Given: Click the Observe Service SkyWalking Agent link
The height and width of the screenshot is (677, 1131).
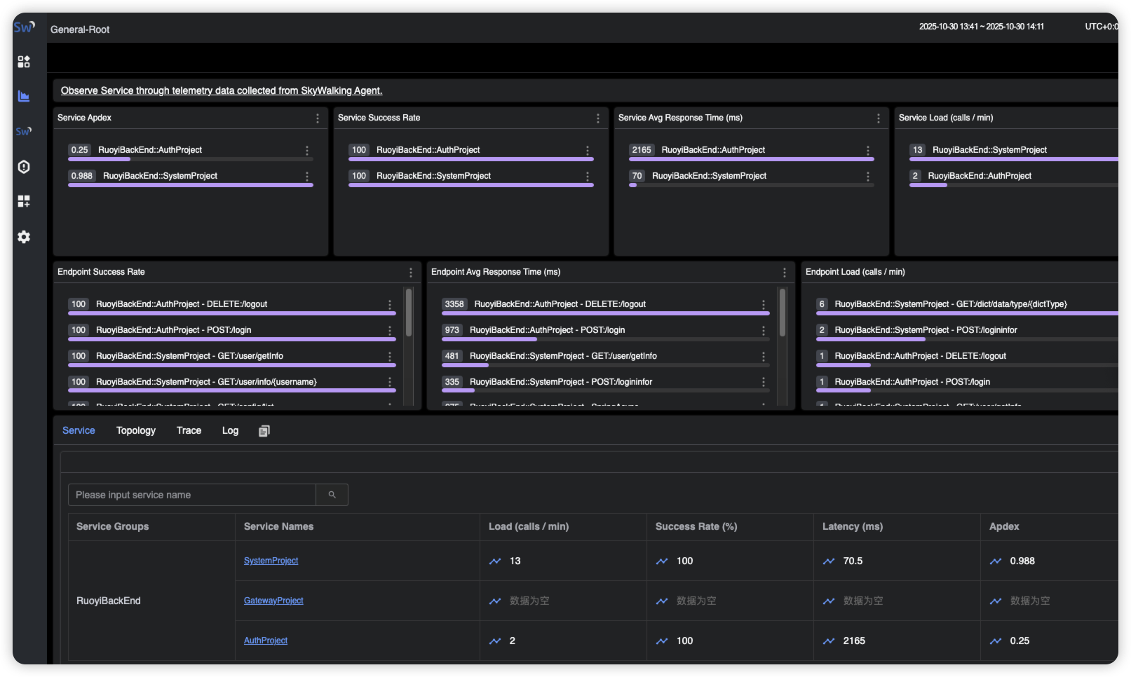Looking at the screenshot, I should coord(222,91).
